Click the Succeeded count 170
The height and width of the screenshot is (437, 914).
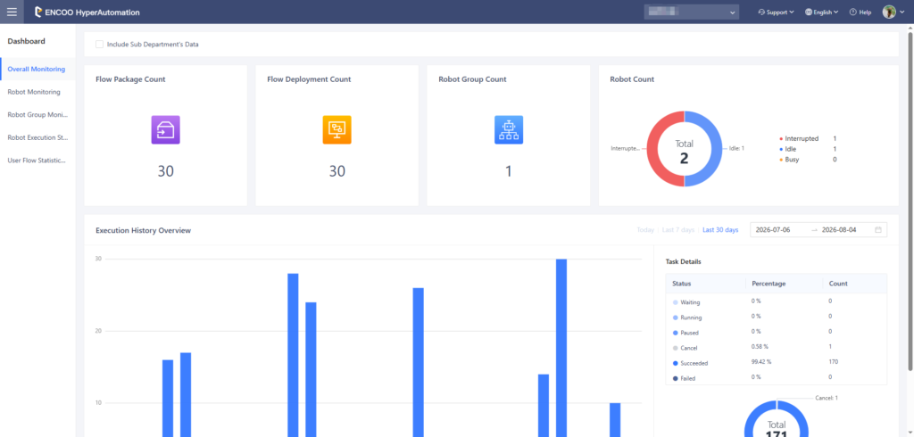(x=833, y=362)
